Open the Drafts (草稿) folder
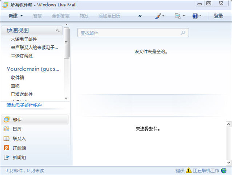The image size is (232, 175). (15, 86)
